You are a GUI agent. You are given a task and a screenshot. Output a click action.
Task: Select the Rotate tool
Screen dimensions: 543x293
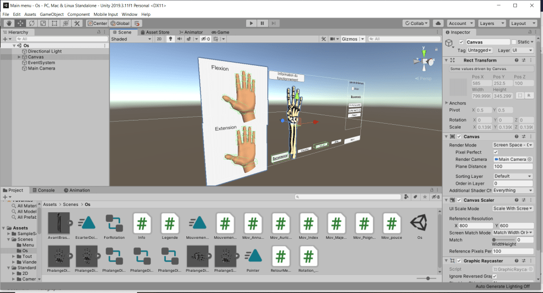tap(32, 23)
